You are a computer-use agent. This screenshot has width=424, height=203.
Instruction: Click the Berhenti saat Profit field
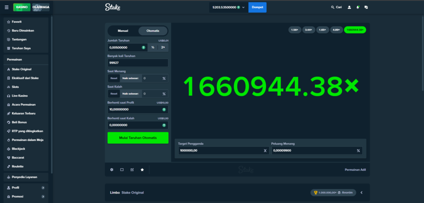138,109
